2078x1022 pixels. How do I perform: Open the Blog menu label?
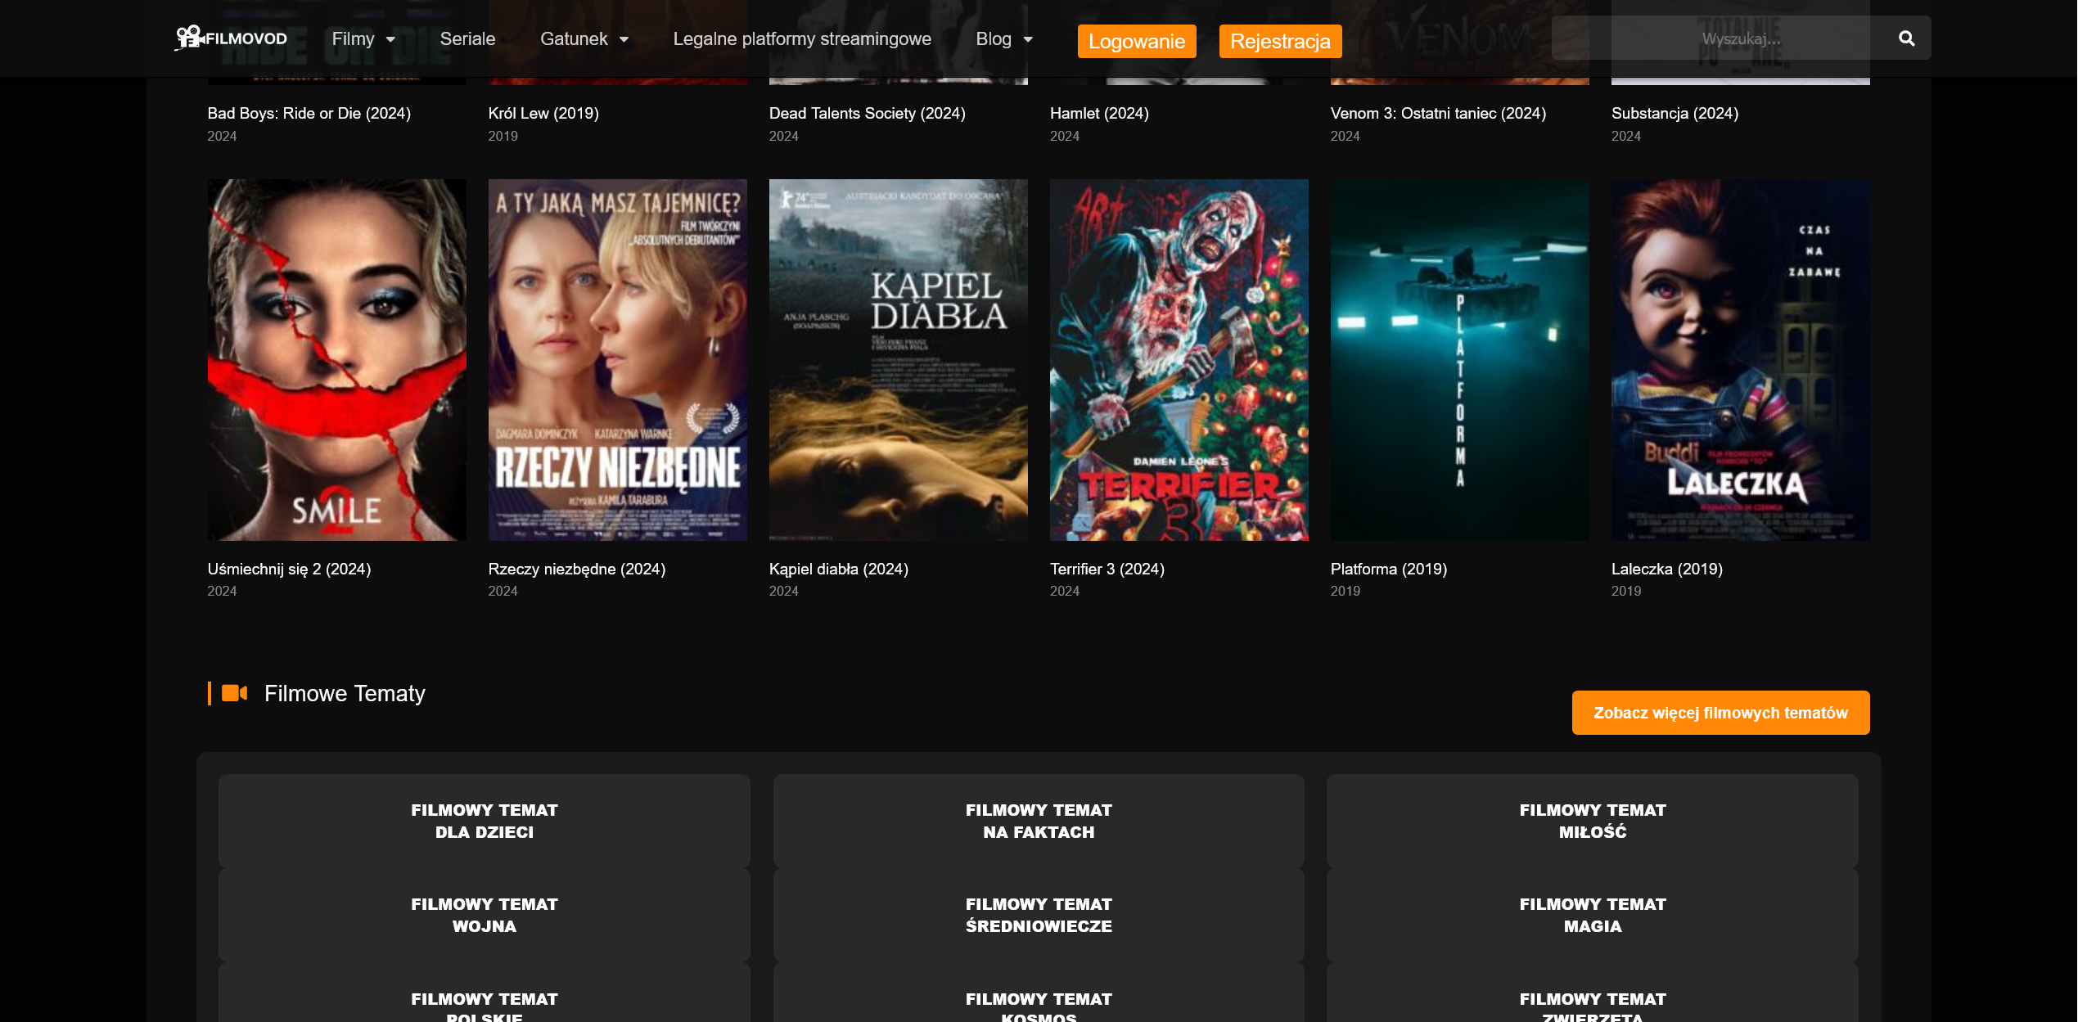(x=994, y=38)
